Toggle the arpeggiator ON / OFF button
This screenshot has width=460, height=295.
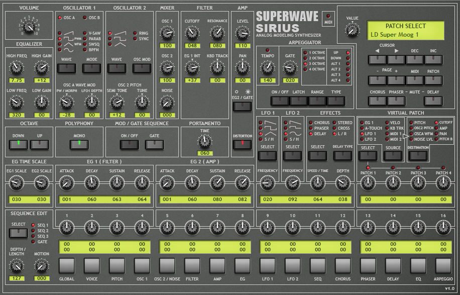(x=281, y=101)
